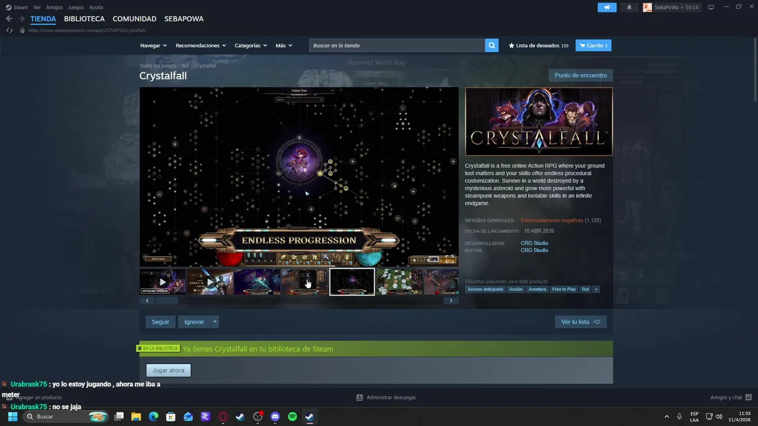The image size is (758, 426).
Task: Switch to the COMUNIDAD tab
Action: point(134,19)
